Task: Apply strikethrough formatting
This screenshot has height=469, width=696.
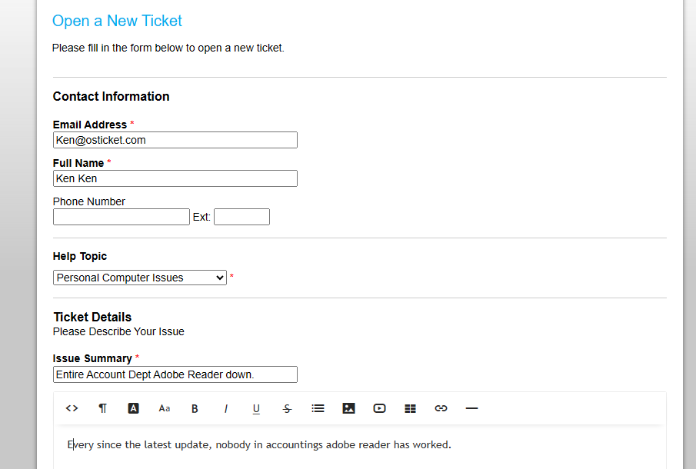Action: click(287, 408)
